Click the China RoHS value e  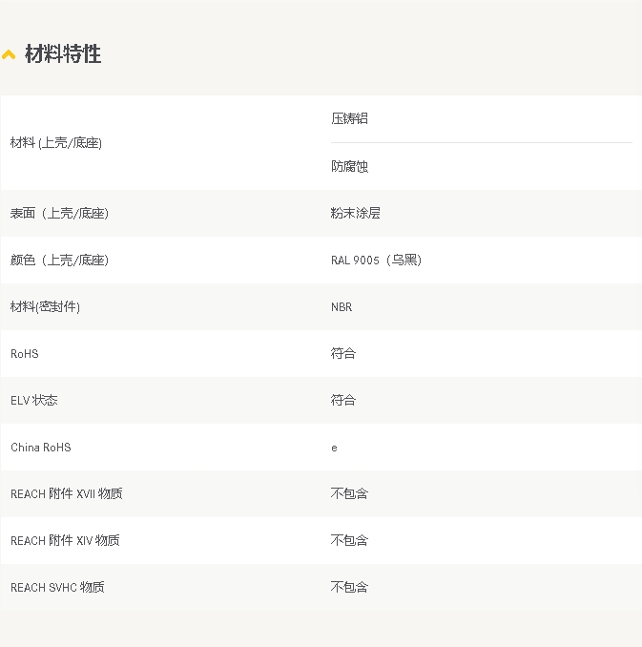(334, 448)
